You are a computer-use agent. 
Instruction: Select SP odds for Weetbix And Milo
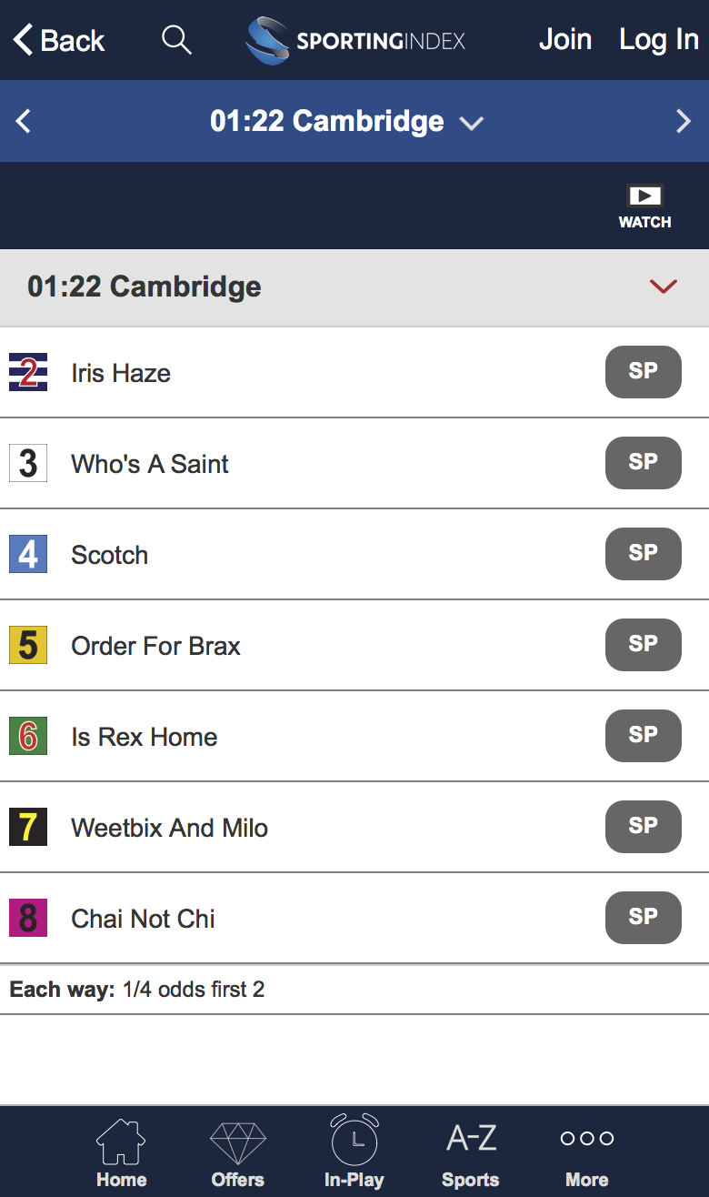[x=643, y=827]
